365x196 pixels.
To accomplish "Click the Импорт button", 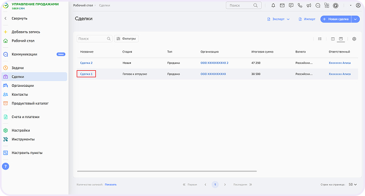I will pos(307,19).
